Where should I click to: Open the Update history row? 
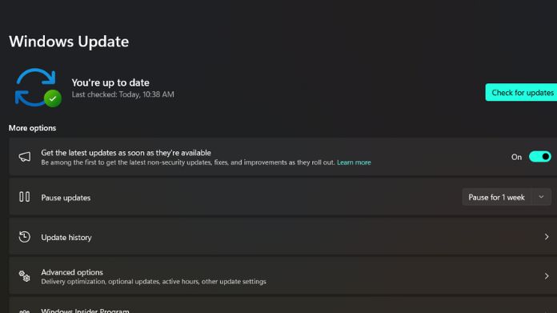[283, 237]
